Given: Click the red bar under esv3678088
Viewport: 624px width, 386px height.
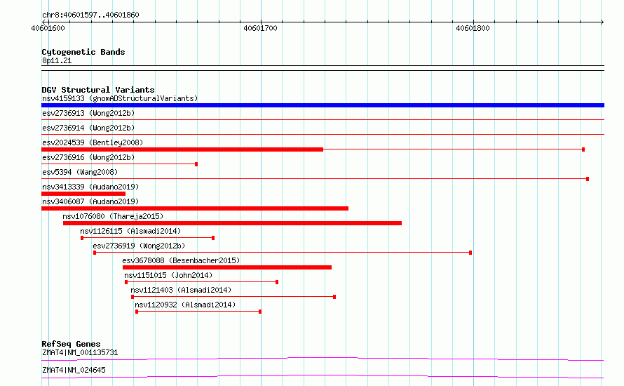Looking at the screenshot, I should [227, 267].
